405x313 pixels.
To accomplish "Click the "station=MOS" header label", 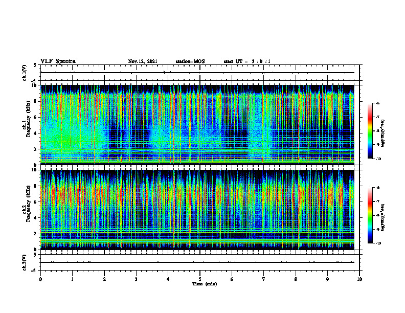I will [190, 61].
